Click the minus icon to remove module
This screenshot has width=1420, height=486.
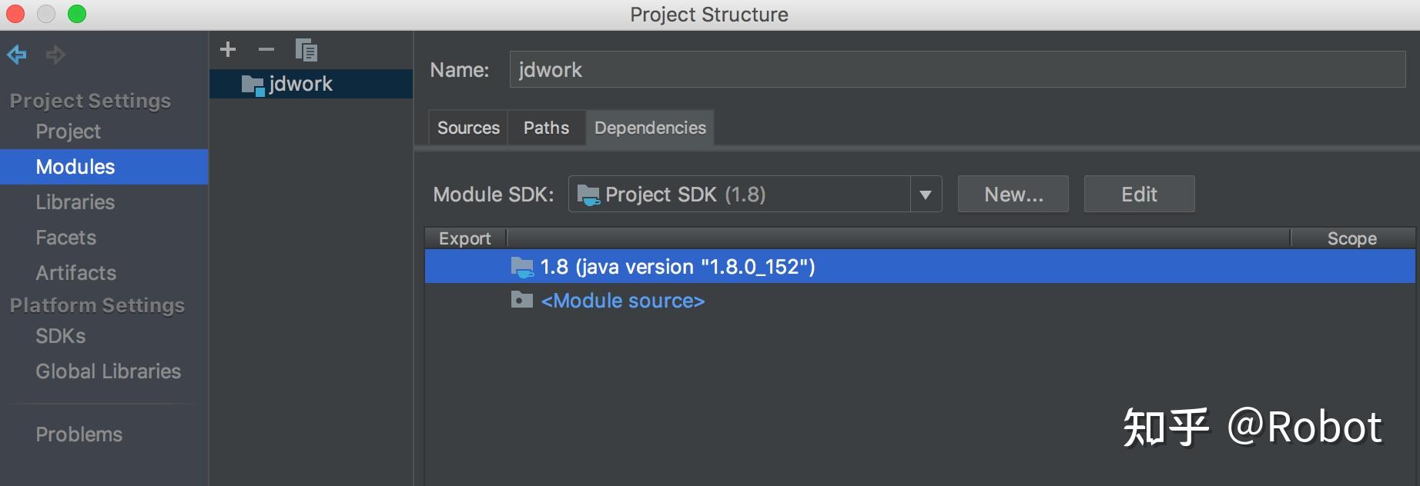coord(266,50)
